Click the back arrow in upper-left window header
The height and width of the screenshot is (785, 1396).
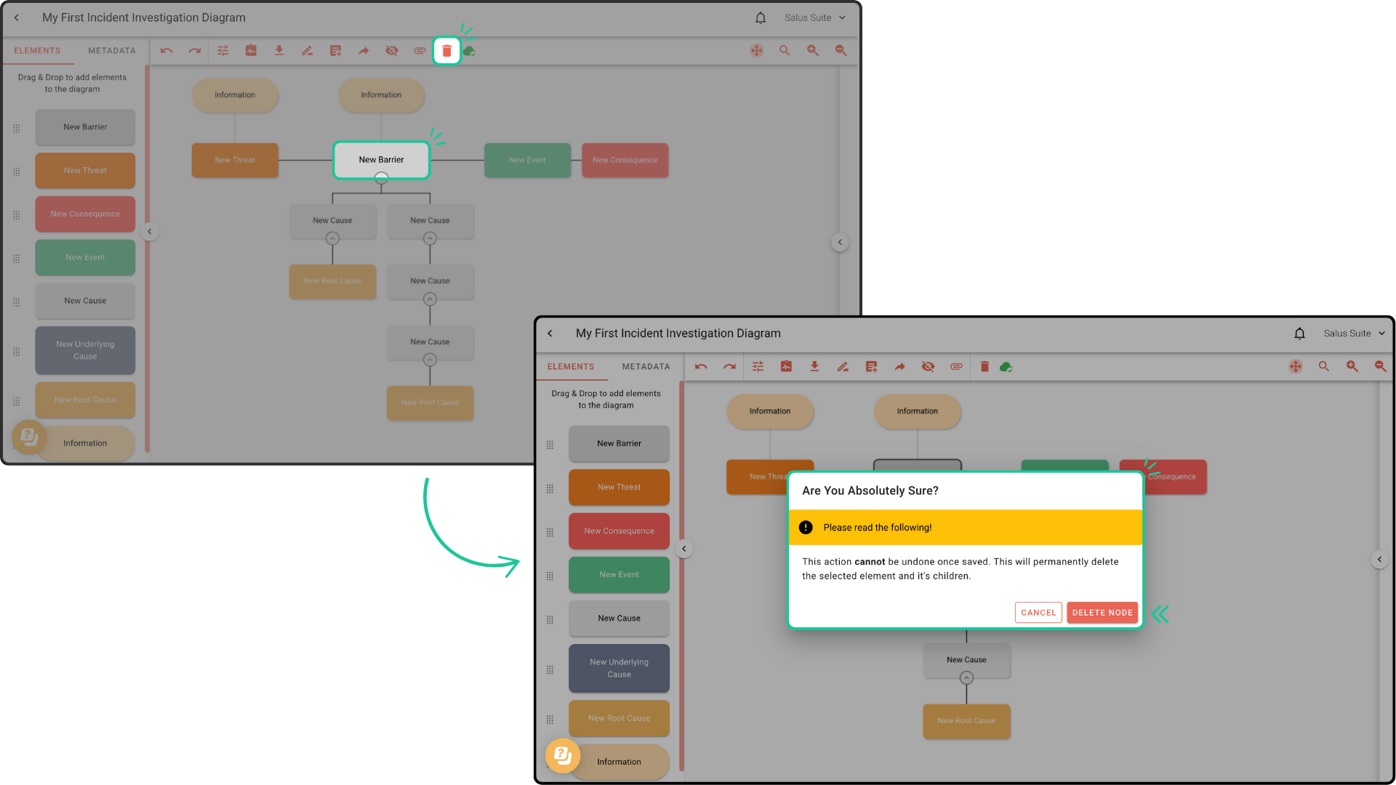coord(17,17)
